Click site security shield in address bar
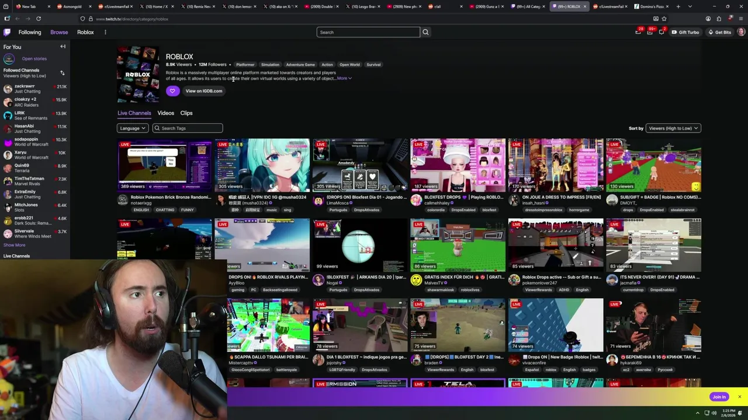This screenshot has width=748, height=420. click(x=82, y=19)
